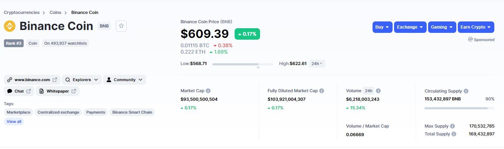Screen dimensions: 504x149
Task: Click Volume info icon
Action: (x=378, y=91)
